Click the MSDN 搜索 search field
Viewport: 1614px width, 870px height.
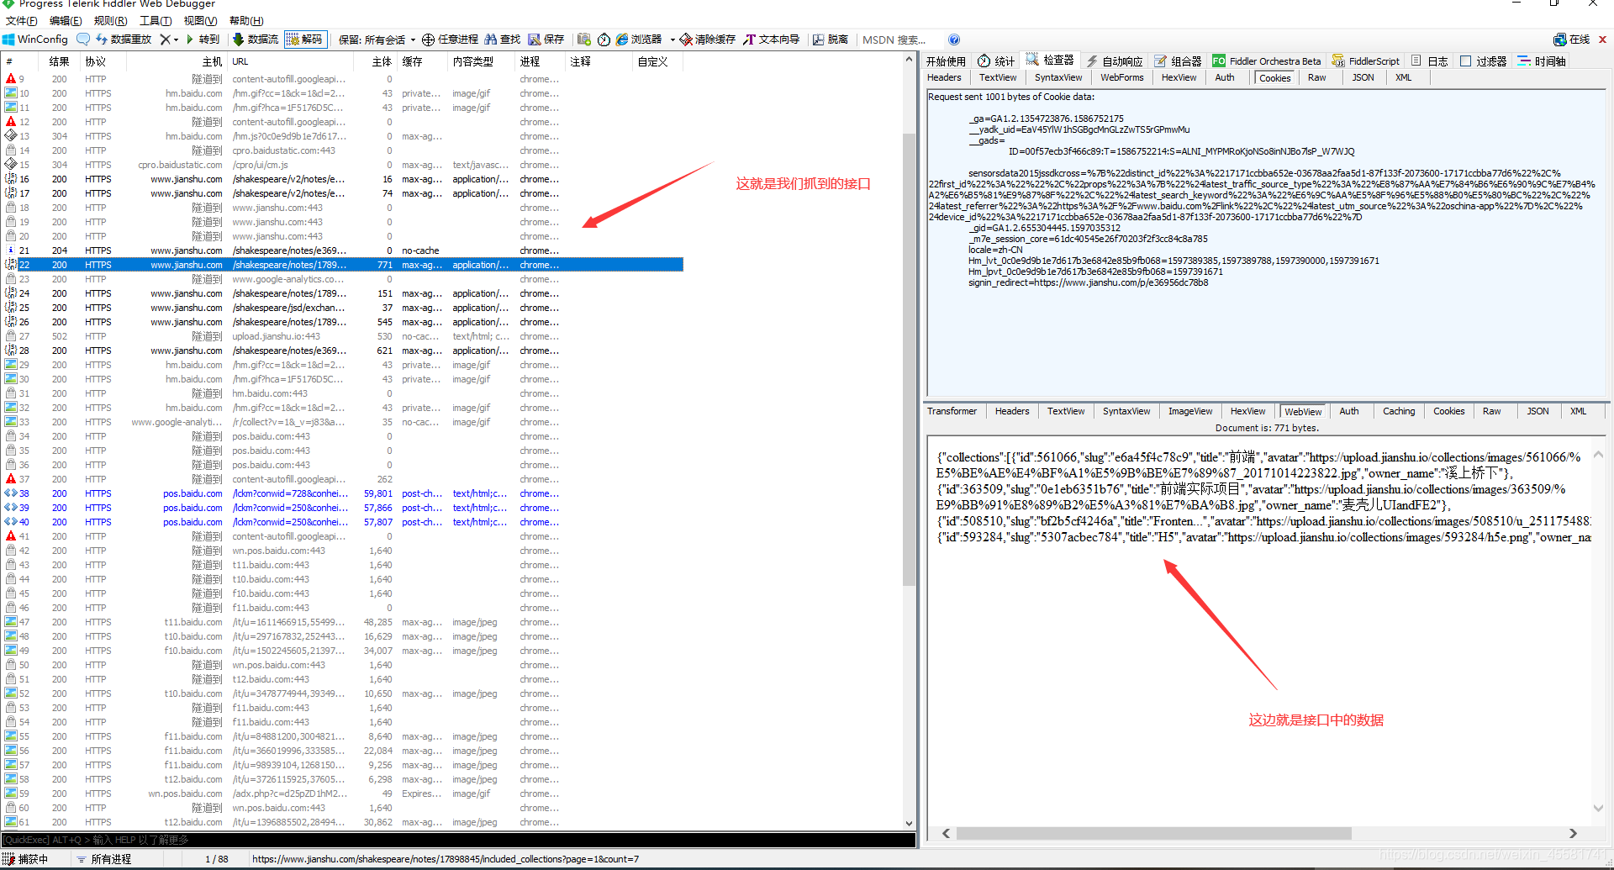pos(899,40)
